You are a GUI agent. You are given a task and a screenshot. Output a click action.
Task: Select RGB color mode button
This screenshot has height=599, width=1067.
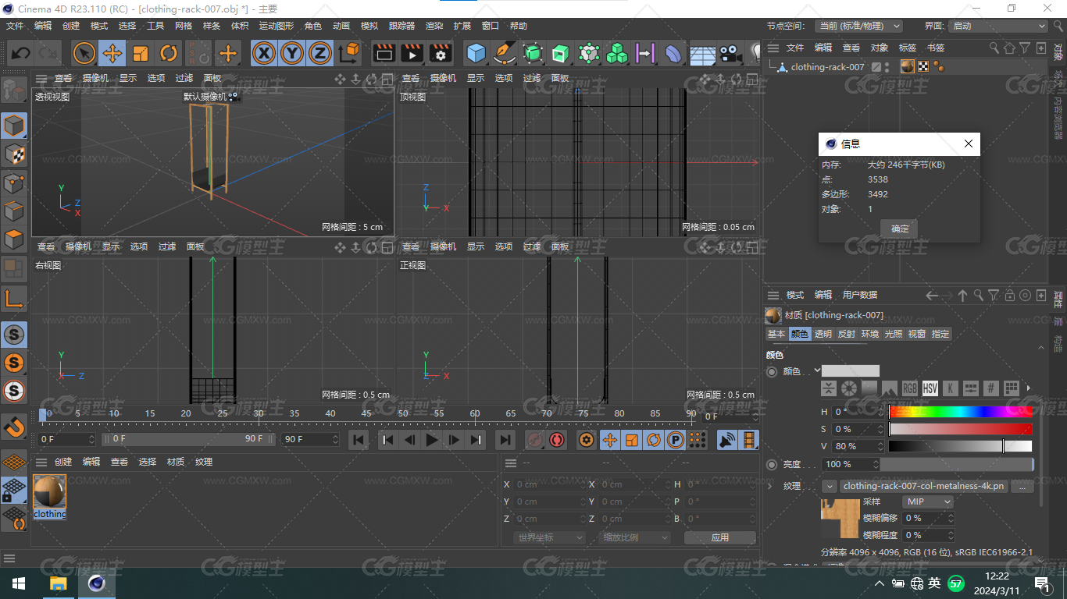click(x=910, y=388)
